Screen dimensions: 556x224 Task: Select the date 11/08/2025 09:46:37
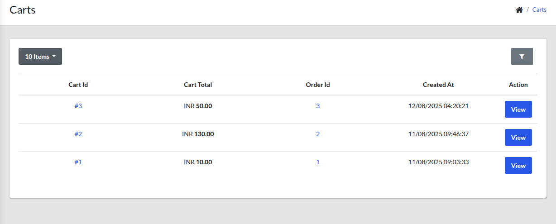pos(438,134)
